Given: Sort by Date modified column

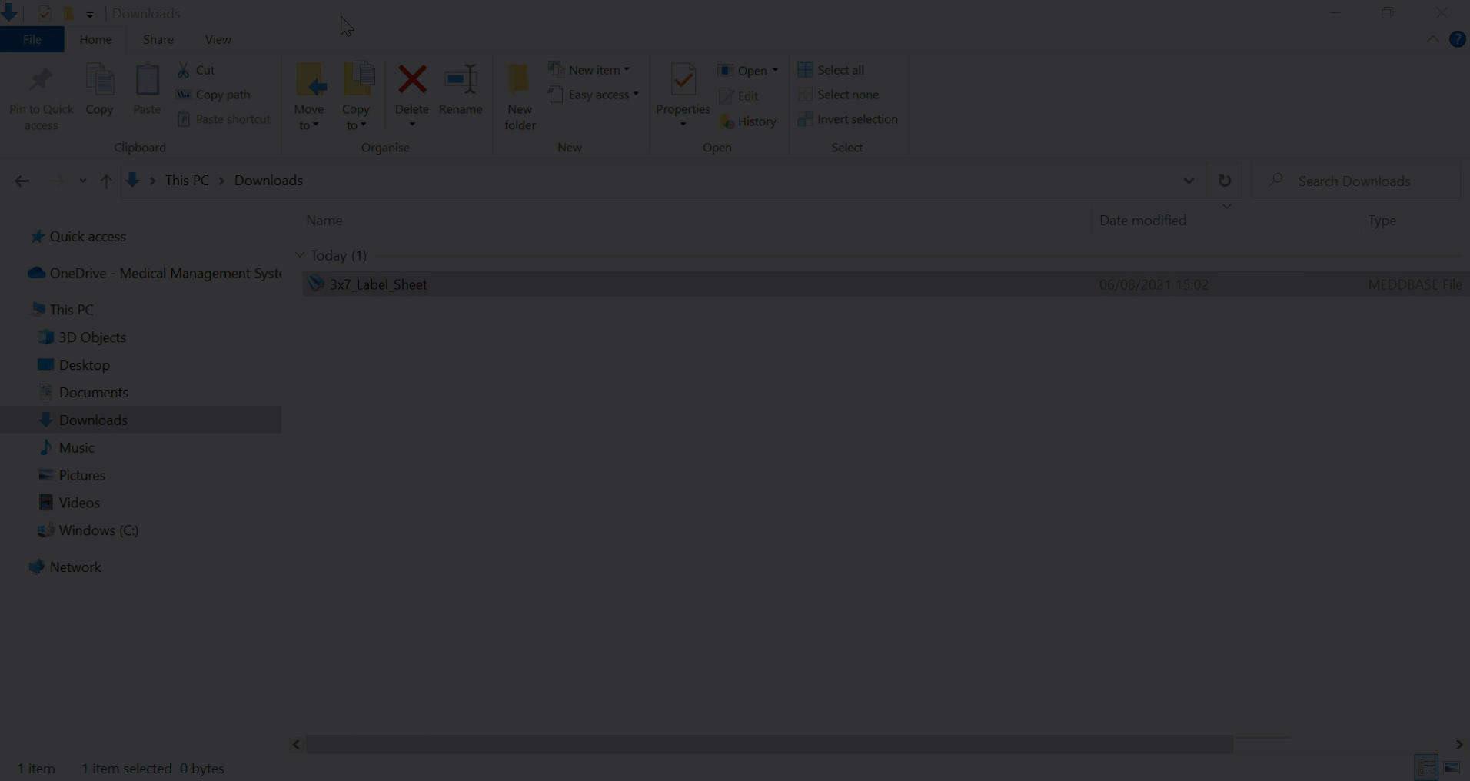Looking at the screenshot, I should click(1142, 221).
